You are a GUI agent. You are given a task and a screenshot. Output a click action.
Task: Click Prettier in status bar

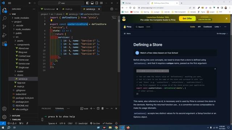point(108,123)
